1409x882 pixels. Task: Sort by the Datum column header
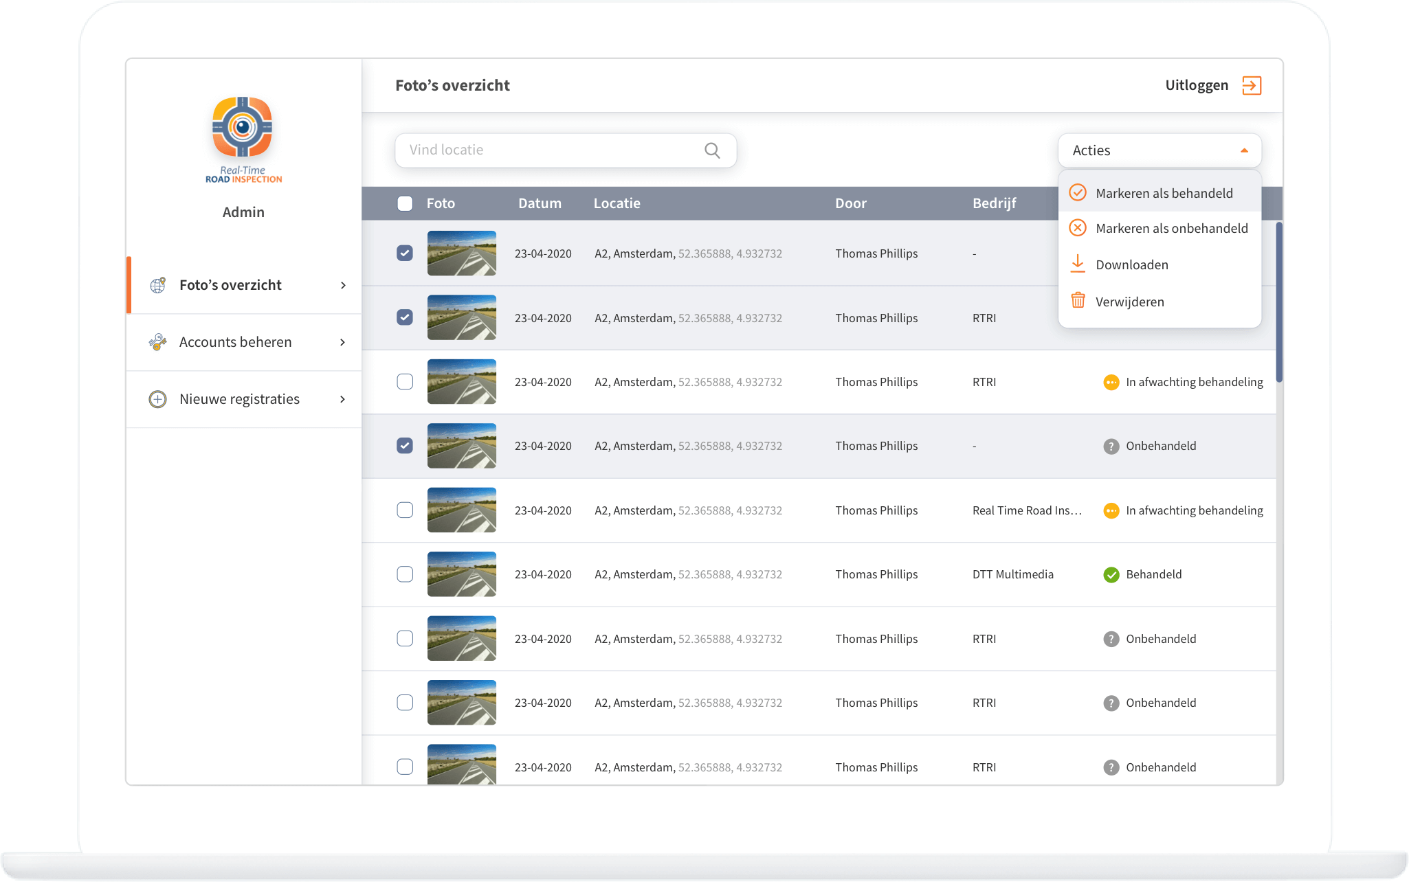coord(540,203)
